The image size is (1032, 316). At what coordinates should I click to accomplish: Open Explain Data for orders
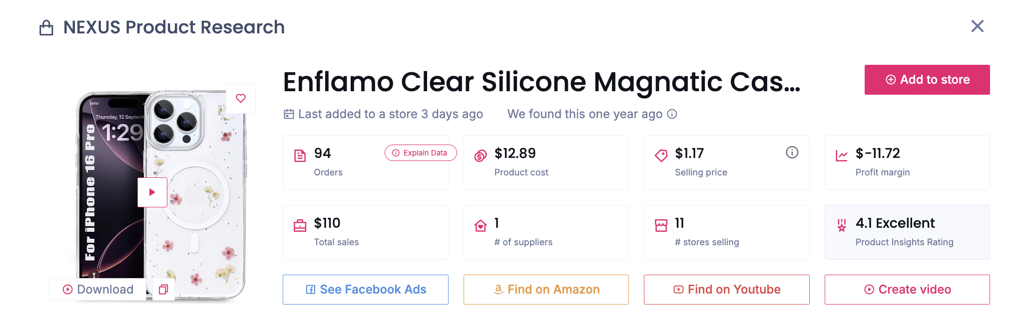click(x=420, y=153)
